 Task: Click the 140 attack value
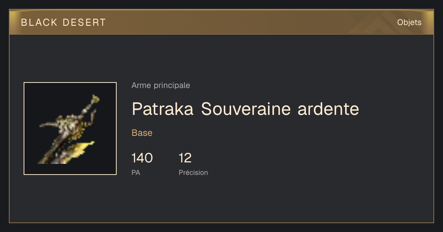(142, 158)
